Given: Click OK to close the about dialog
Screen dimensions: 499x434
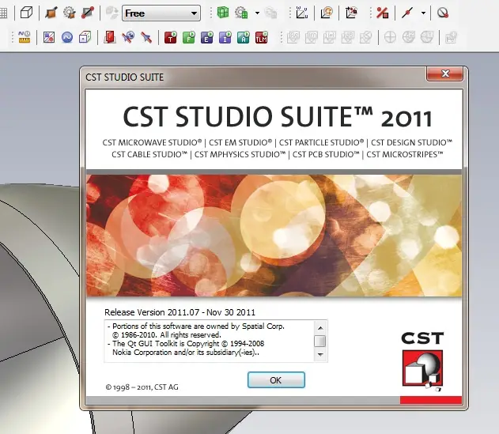Looking at the screenshot, I should click(x=276, y=380).
